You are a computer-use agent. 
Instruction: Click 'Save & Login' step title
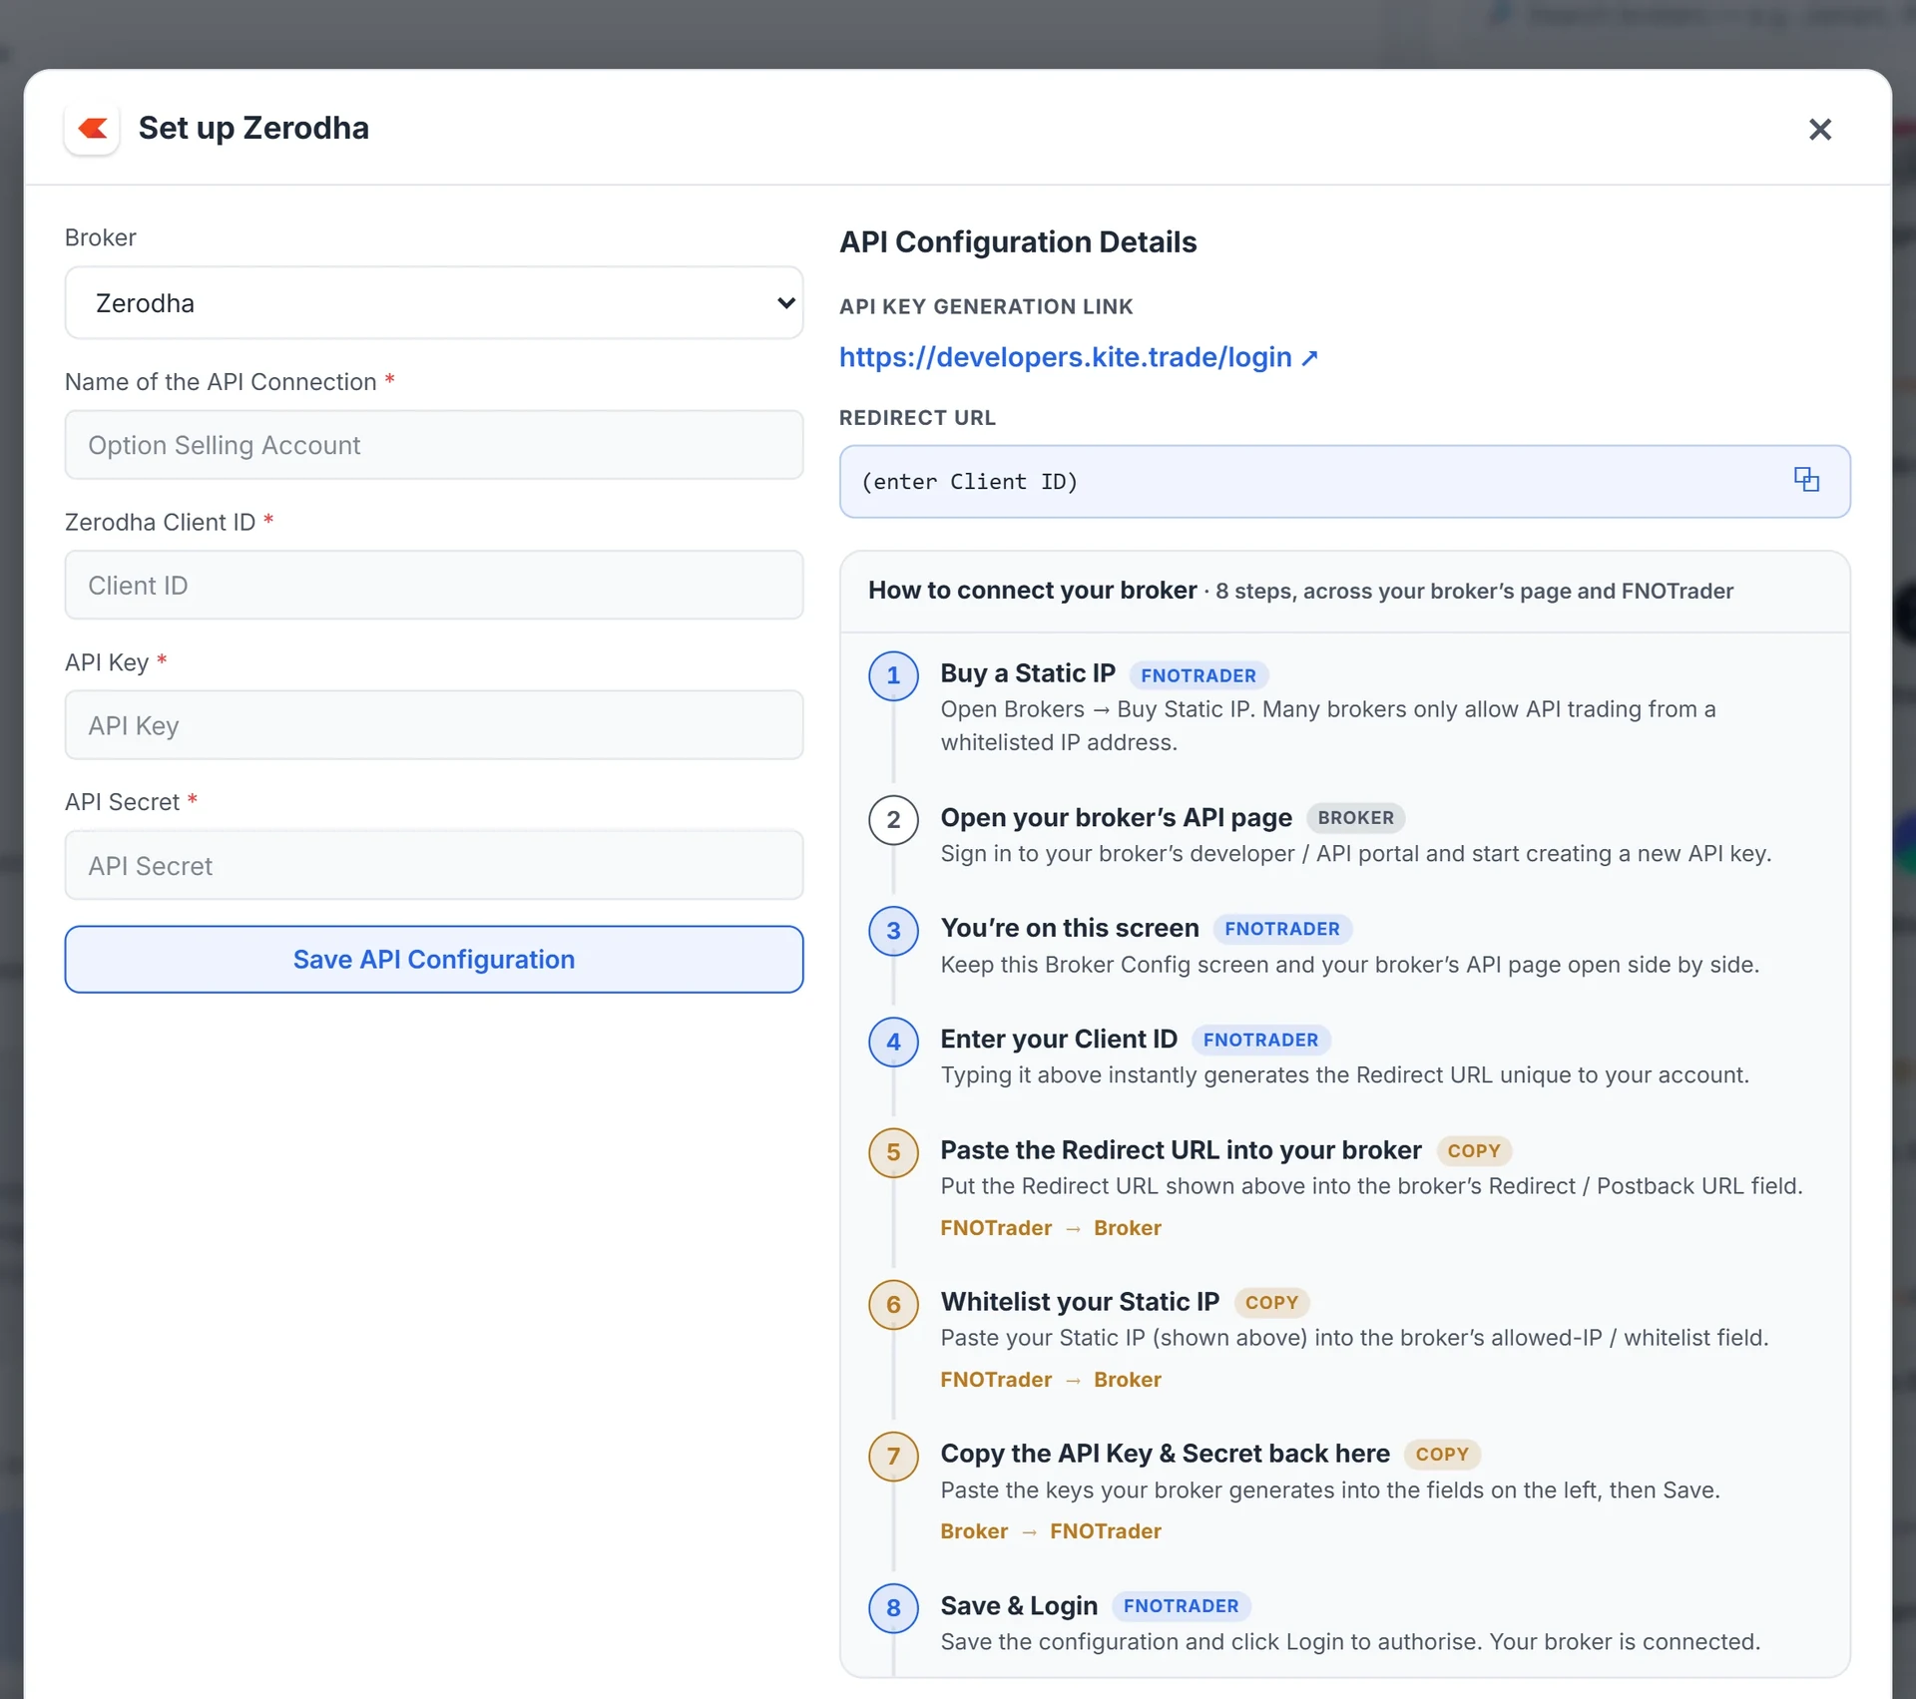(x=1019, y=1605)
